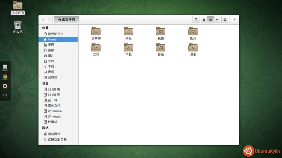Open the view options dropdown arrow
The width and height of the screenshot is (282, 158).
tap(217, 19)
